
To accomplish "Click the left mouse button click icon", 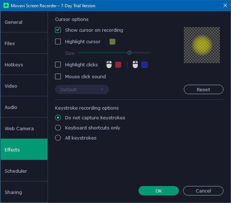I will coord(109,65).
